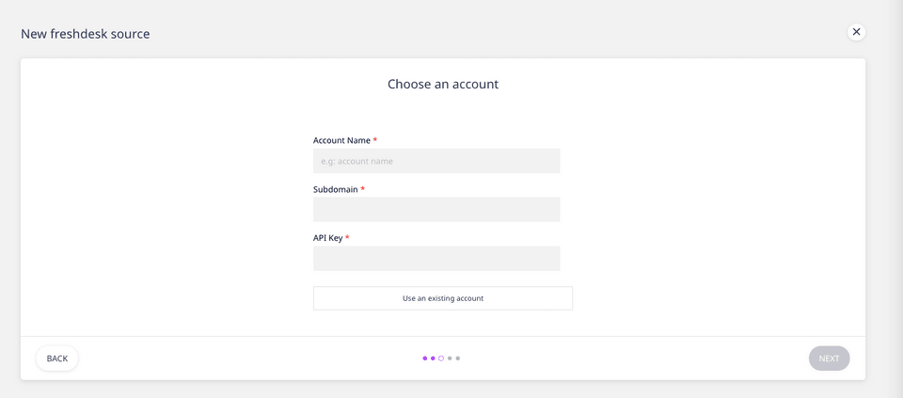Click the current hollow step dot
Image resolution: width=903 pixels, height=398 pixels.
pyautogui.click(x=441, y=358)
